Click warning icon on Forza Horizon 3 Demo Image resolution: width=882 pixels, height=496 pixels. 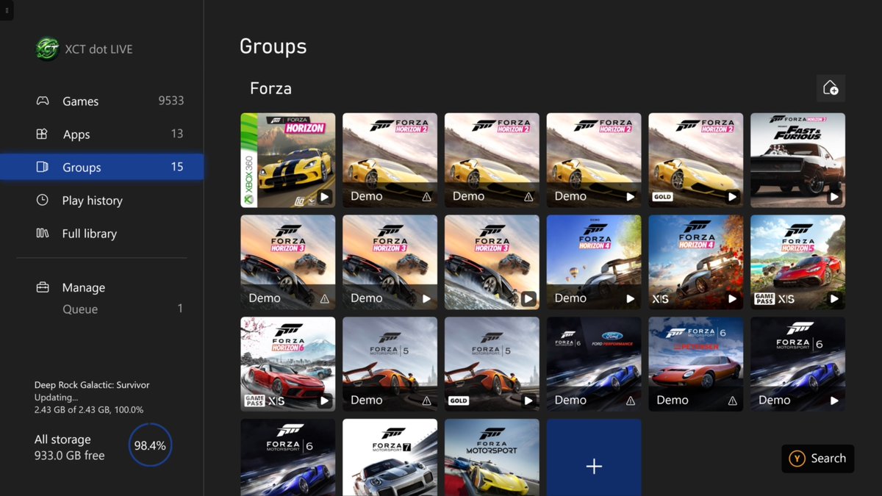tap(324, 298)
